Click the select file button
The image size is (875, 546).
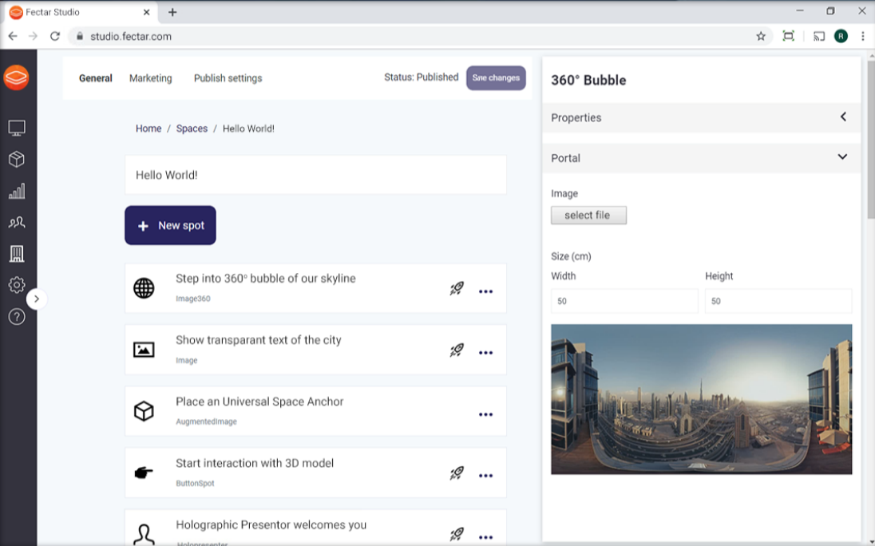pos(588,216)
